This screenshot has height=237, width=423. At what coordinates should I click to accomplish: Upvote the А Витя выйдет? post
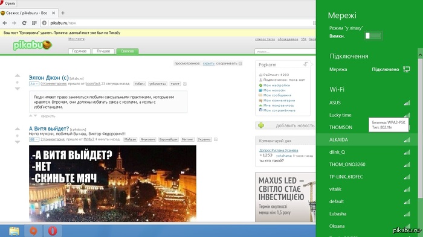pyautogui.click(x=18, y=128)
